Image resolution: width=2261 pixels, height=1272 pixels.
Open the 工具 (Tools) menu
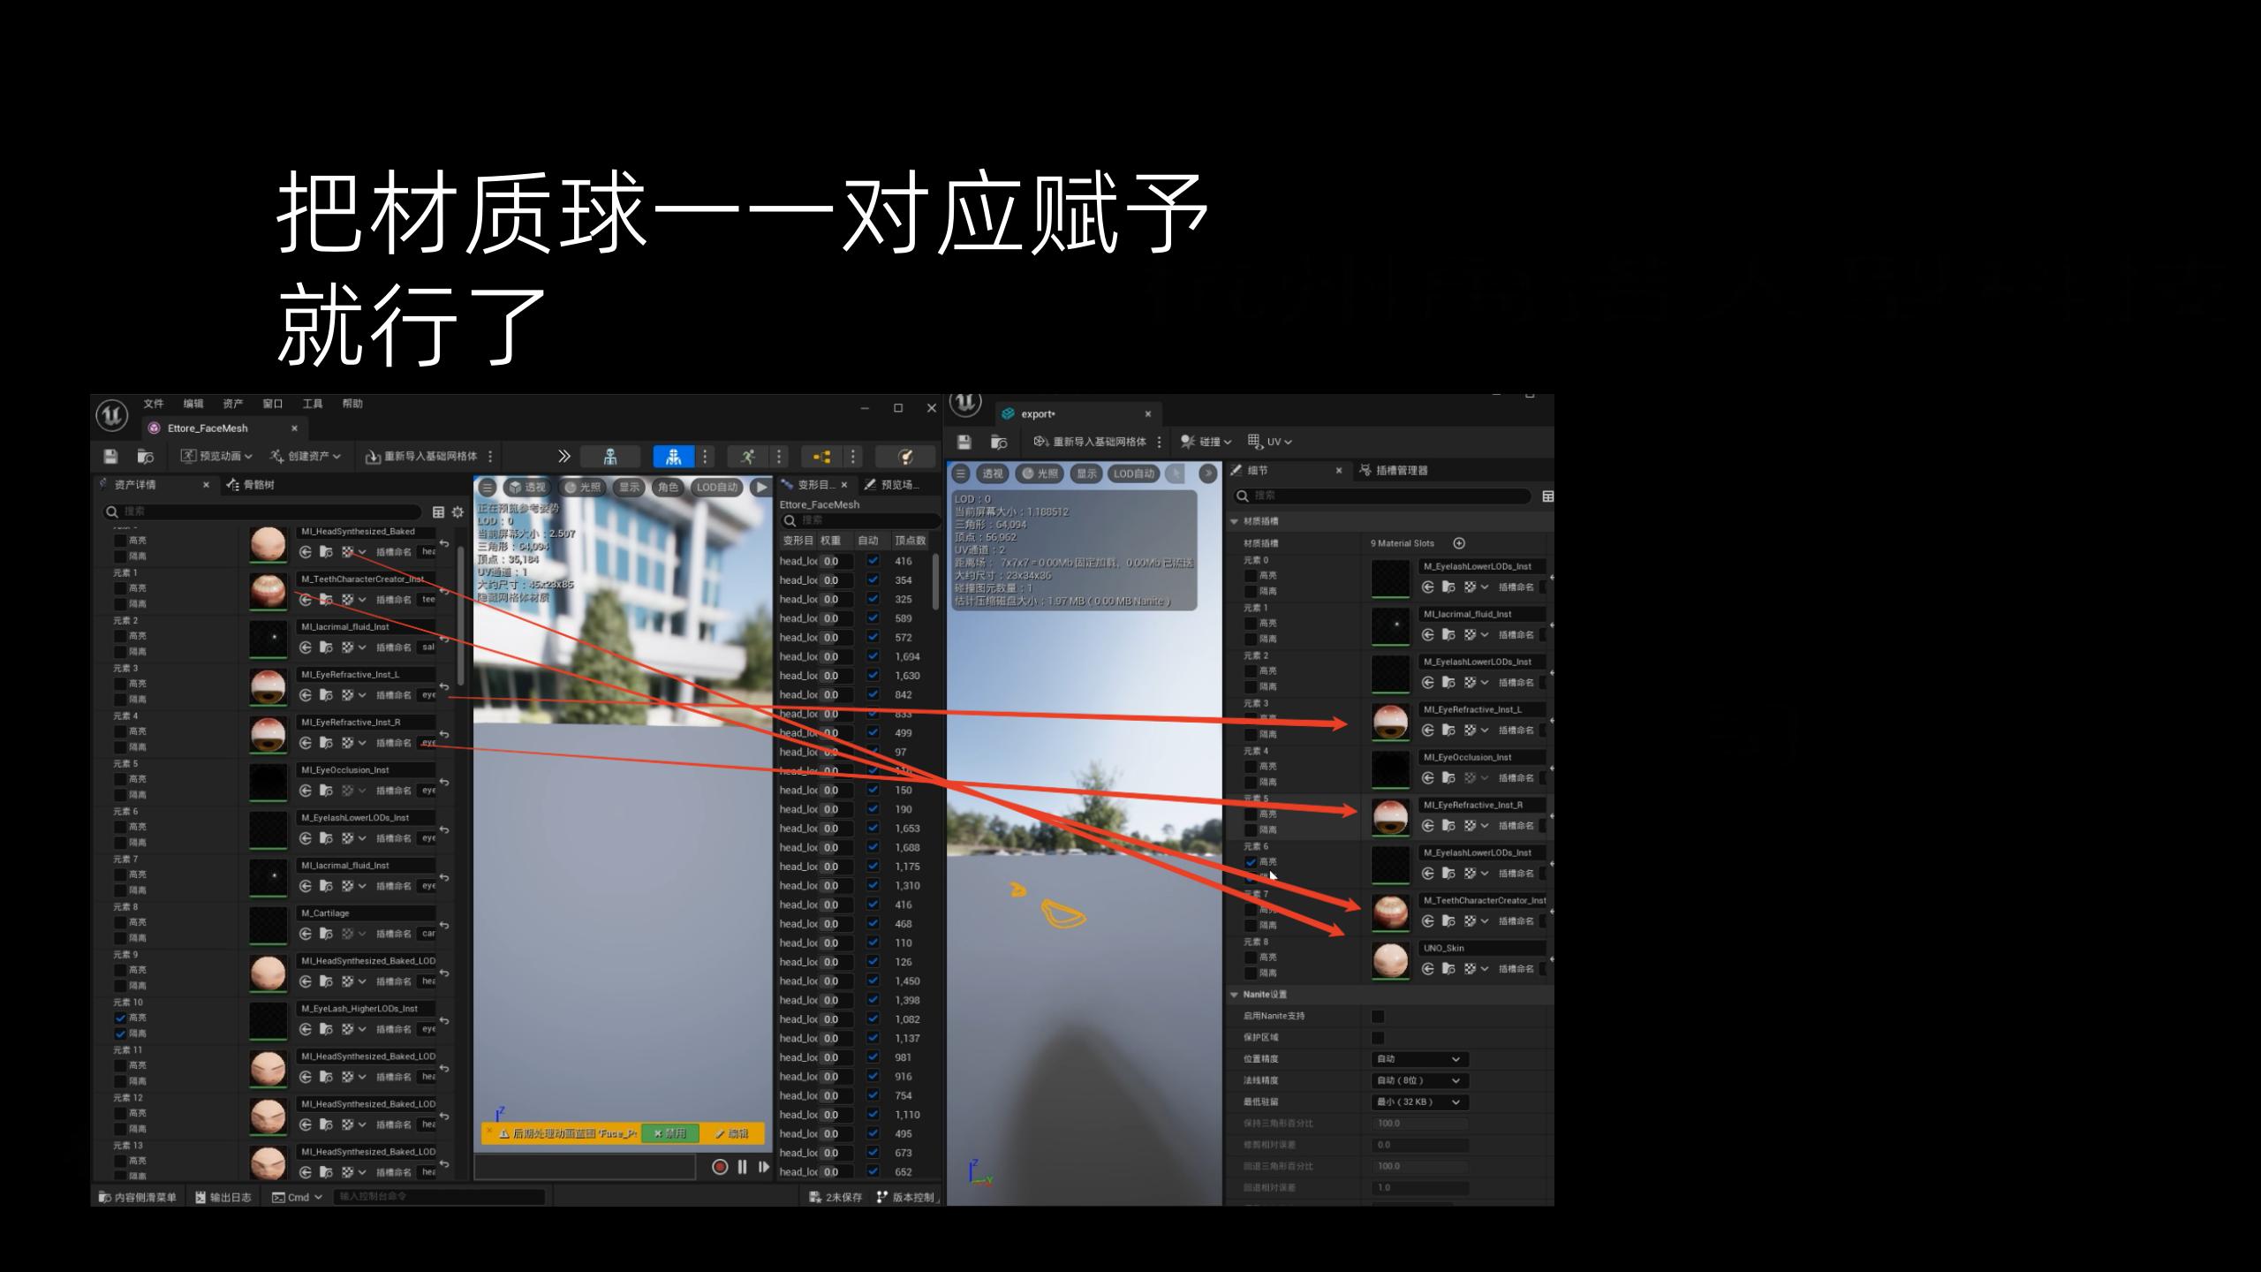click(x=313, y=404)
